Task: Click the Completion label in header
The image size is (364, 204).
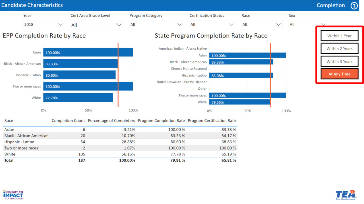Action: click(330, 5)
